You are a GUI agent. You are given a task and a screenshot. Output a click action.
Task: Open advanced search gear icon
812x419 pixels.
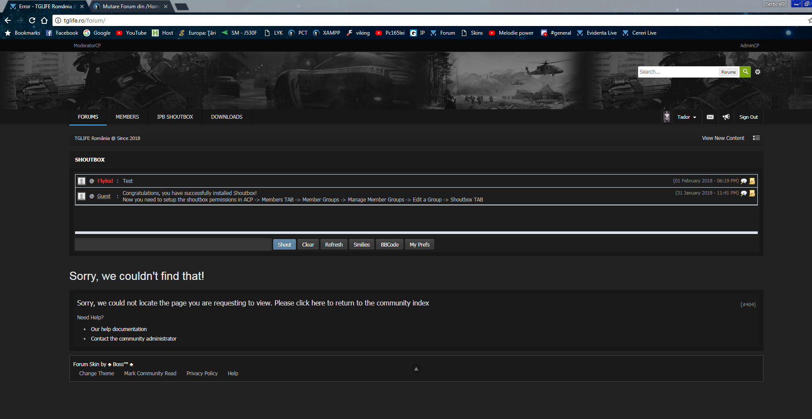pos(758,72)
